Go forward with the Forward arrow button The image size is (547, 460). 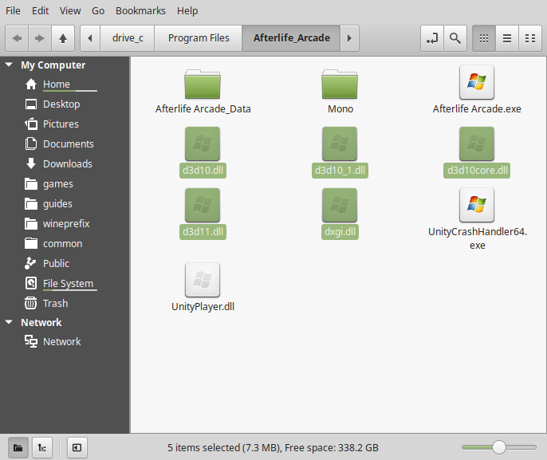(40, 38)
